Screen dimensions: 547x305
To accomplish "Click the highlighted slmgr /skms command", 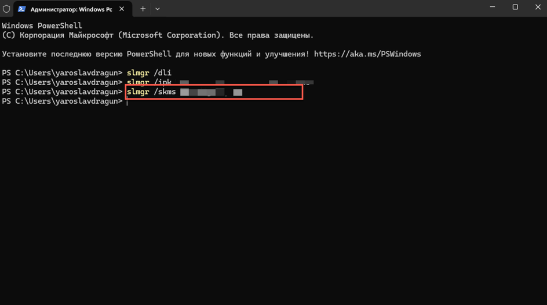I will coord(214,92).
